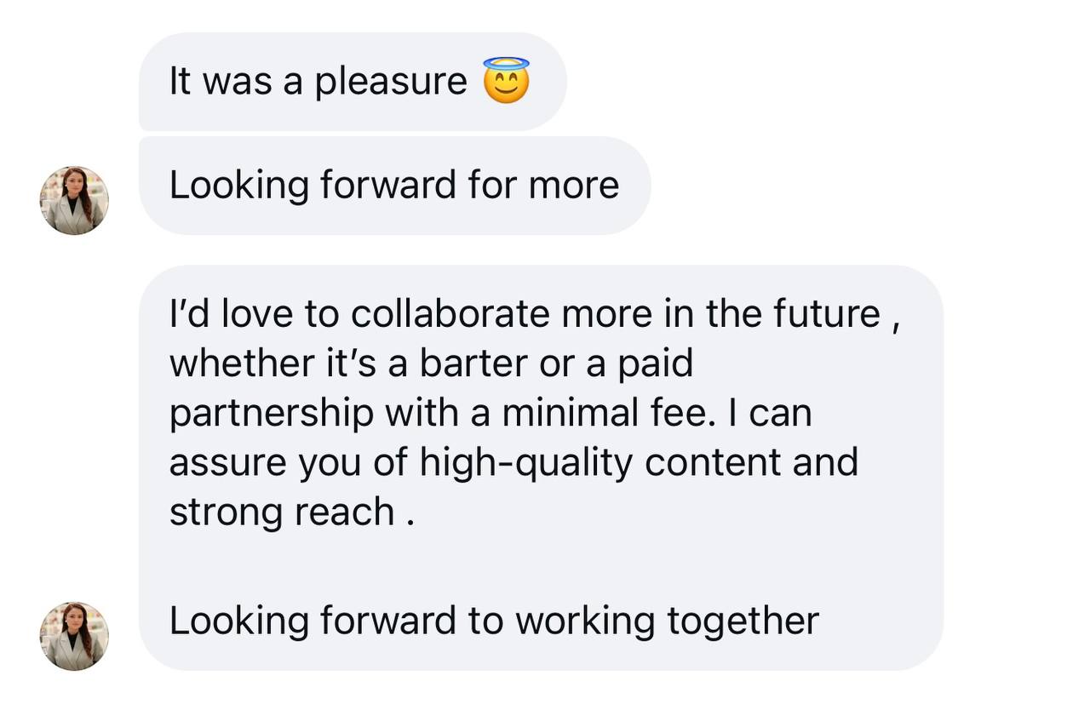Tap the long collaboration message bubble
Screen dimensions: 1090x704
(x=541, y=467)
